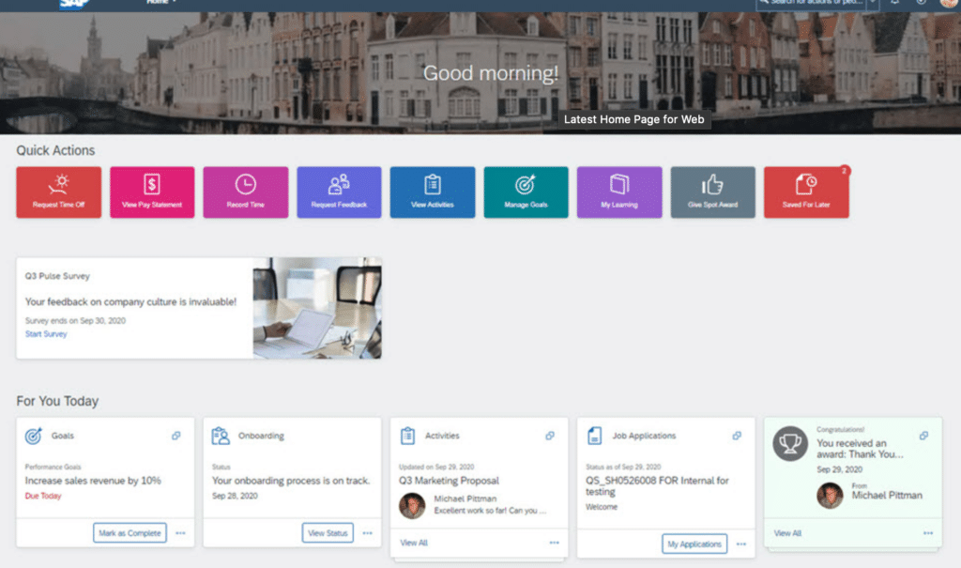961x568 pixels.
Task: Launch the Manage Goals quick action
Action: click(x=526, y=191)
